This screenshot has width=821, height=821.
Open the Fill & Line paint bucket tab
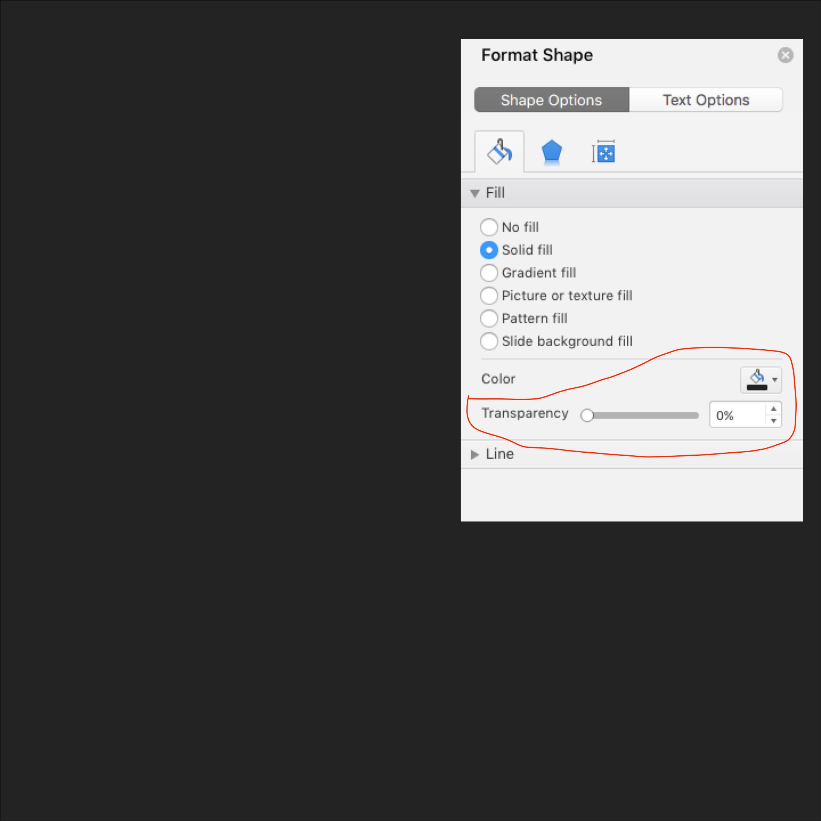point(499,152)
